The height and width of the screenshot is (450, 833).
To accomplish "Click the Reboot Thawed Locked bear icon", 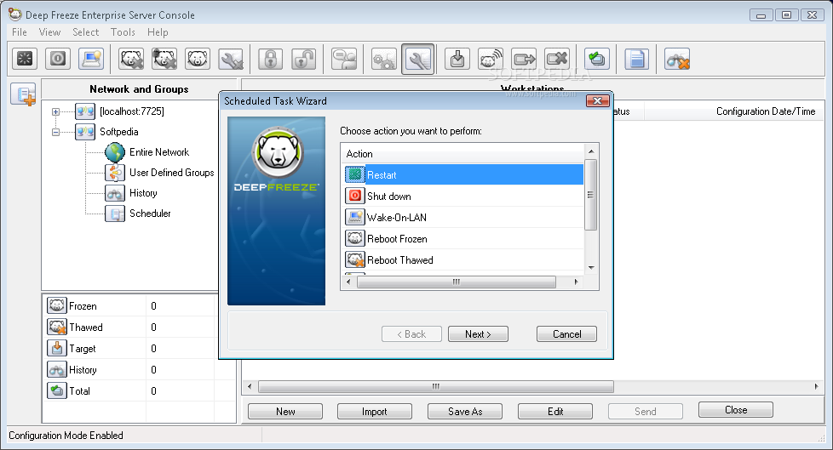I will pos(164,59).
